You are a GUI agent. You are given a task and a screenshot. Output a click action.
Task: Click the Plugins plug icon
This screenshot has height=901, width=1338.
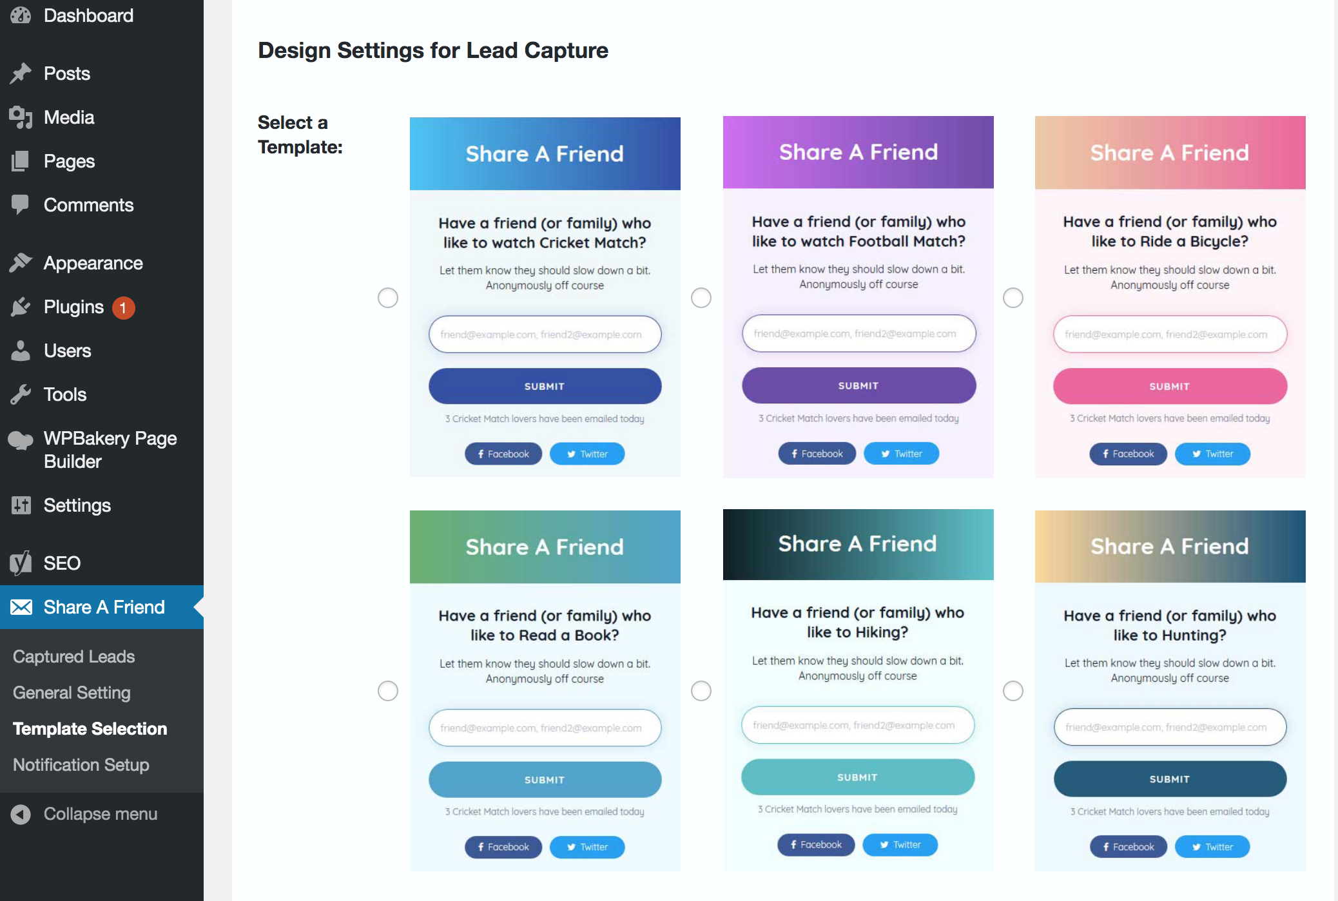click(x=21, y=307)
